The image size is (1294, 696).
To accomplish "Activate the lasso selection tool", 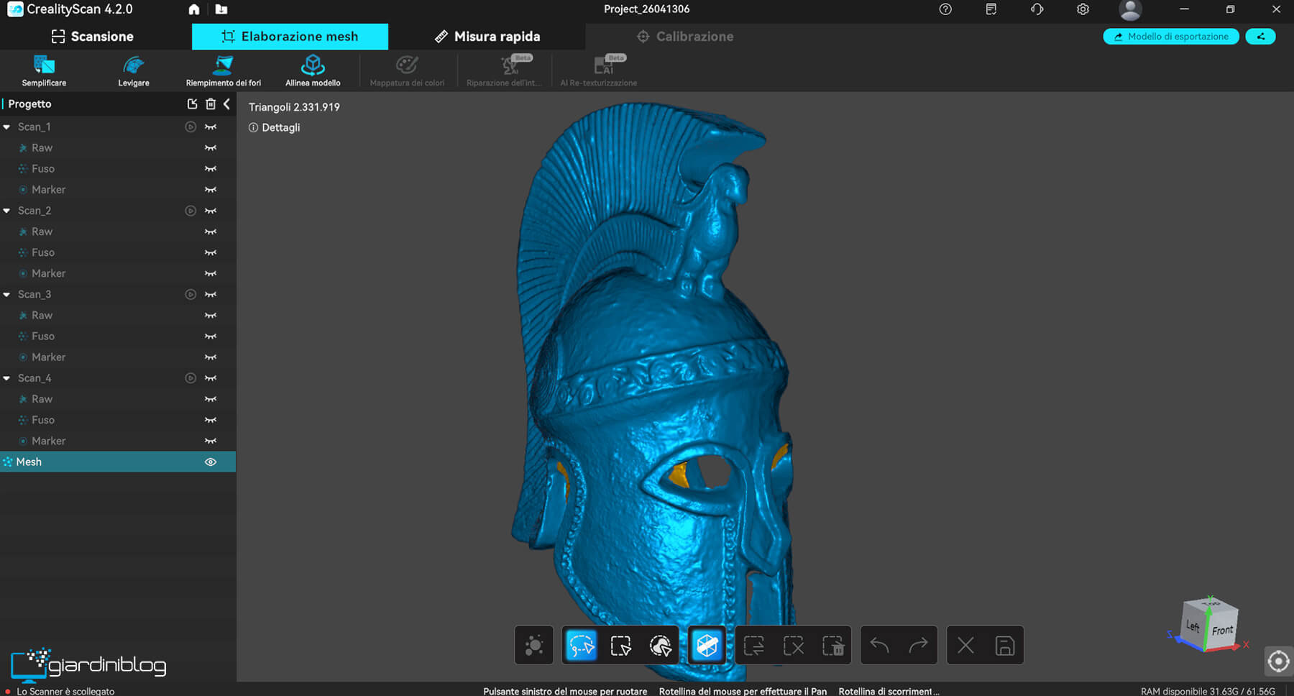I will (581, 646).
